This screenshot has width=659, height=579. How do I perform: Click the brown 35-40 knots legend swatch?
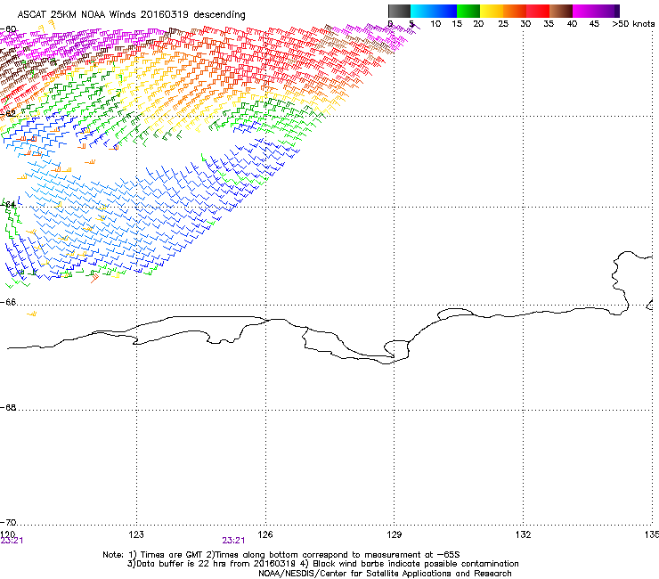click(x=561, y=11)
